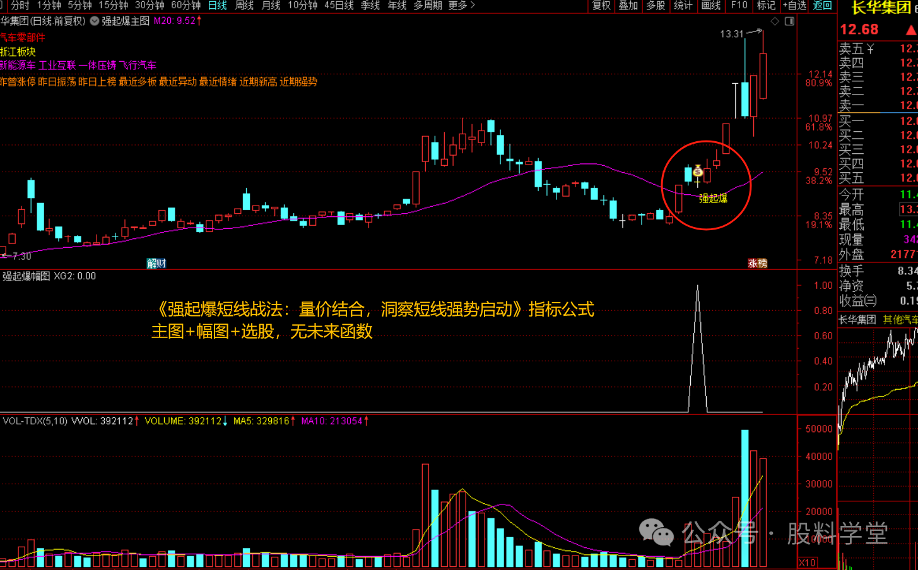Click the 返回 back button
Image resolution: width=918 pixels, height=570 pixels.
[x=822, y=6]
